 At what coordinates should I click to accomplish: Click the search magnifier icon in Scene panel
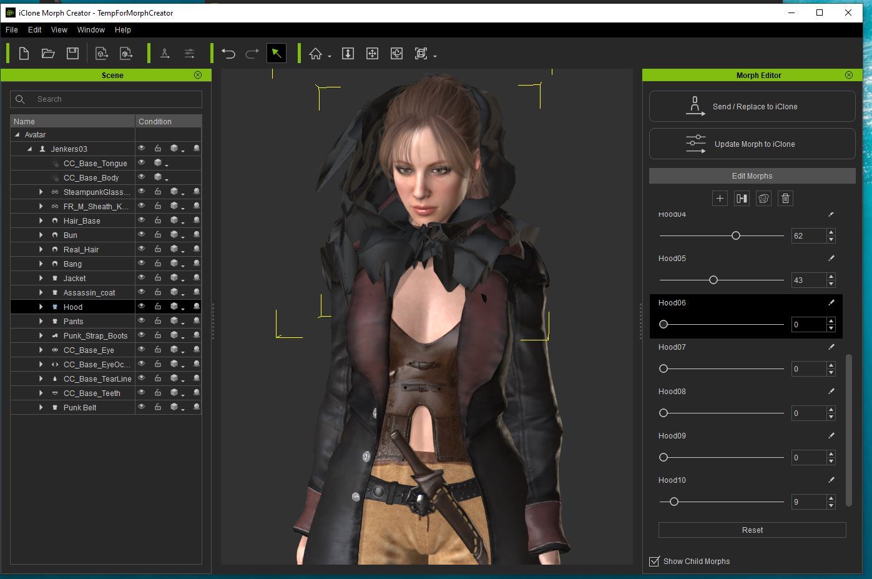[x=21, y=99]
